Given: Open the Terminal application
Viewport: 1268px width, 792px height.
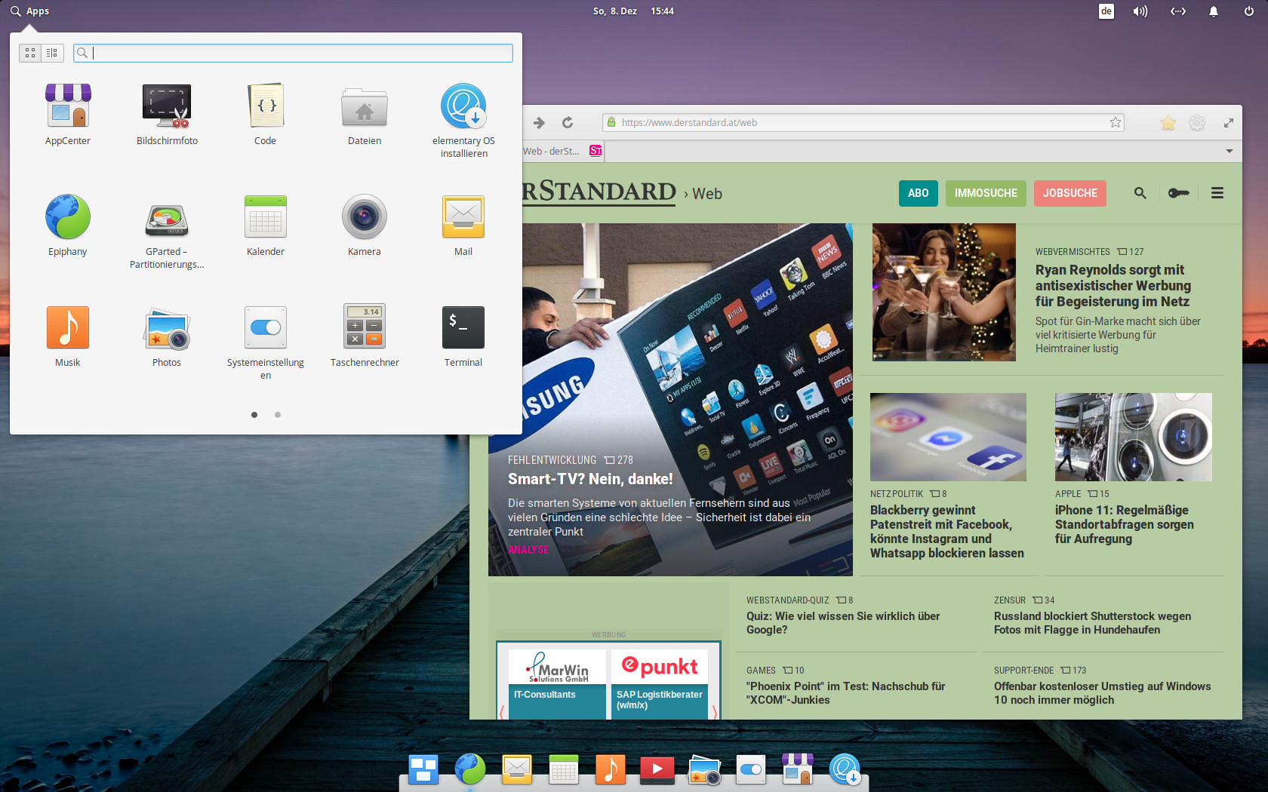Looking at the screenshot, I should (463, 327).
